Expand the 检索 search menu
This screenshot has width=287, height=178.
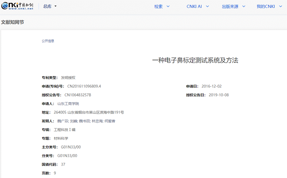162,7
